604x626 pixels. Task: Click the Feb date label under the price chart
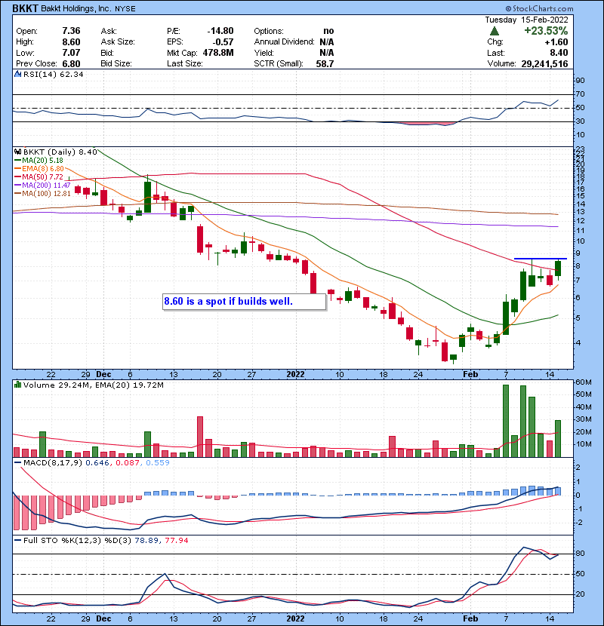click(470, 375)
